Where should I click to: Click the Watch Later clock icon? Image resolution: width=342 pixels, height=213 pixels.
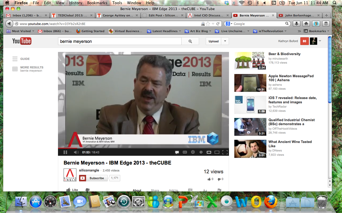(201, 152)
